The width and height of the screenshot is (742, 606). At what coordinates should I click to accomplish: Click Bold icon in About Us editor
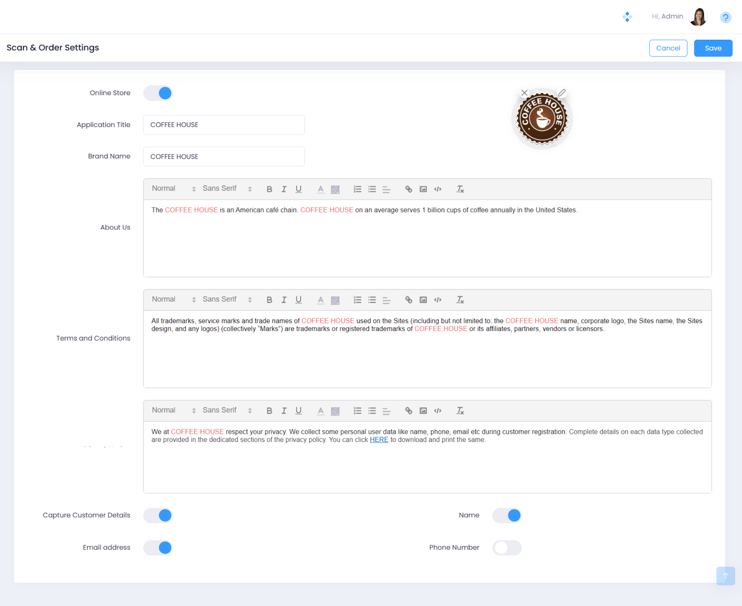pos(269,189)
